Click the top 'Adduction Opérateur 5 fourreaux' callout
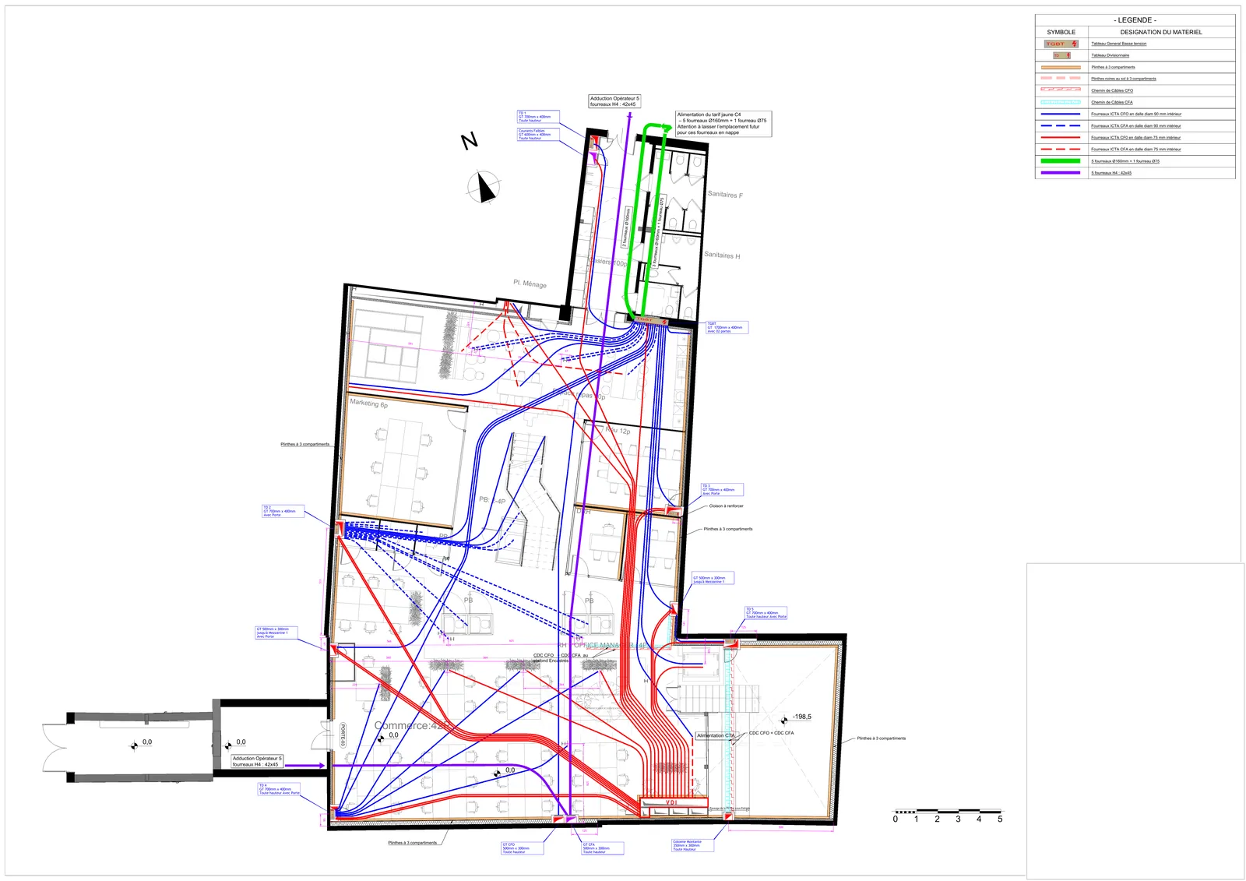Image resolution: width=1246 pixels, height=881 pixels. [614, 101]
